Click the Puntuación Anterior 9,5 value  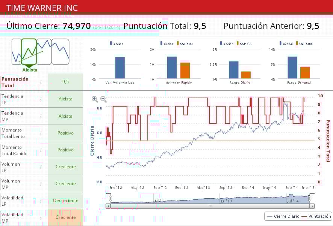[313, 26]
